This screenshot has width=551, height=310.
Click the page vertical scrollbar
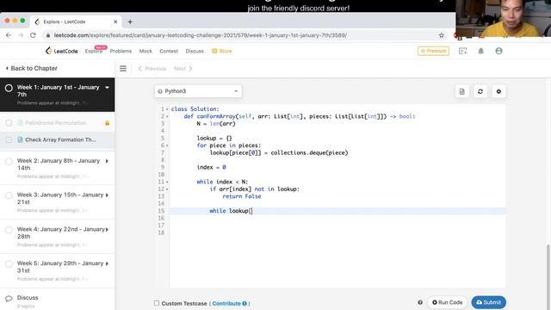click(548, 276)
